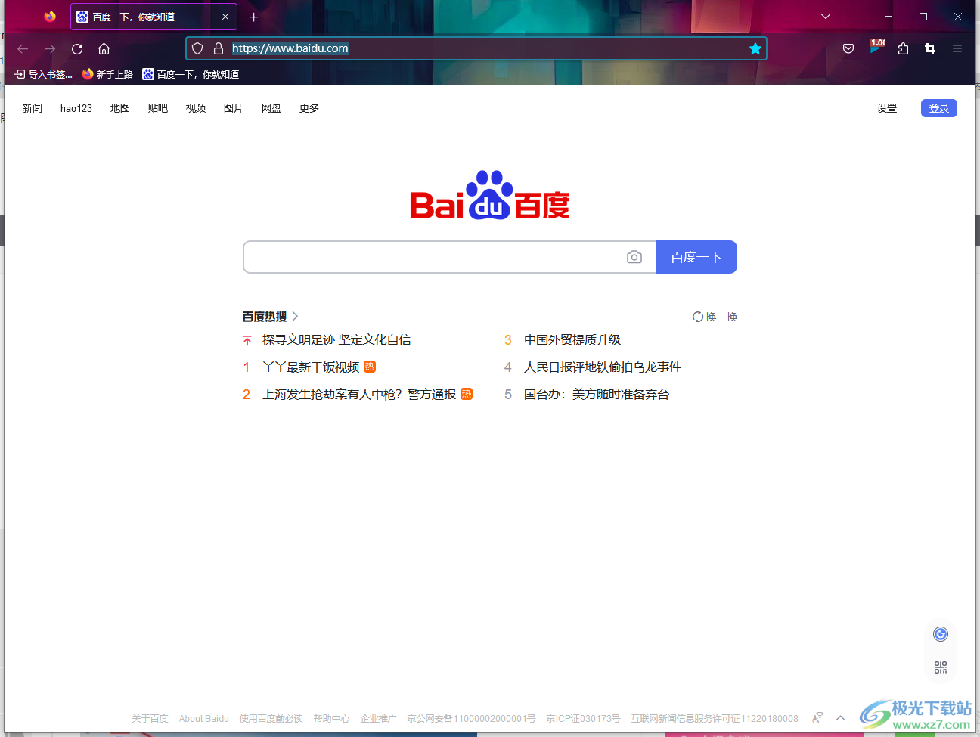Open 帮助中心 footer link

[x=331, y=719]
